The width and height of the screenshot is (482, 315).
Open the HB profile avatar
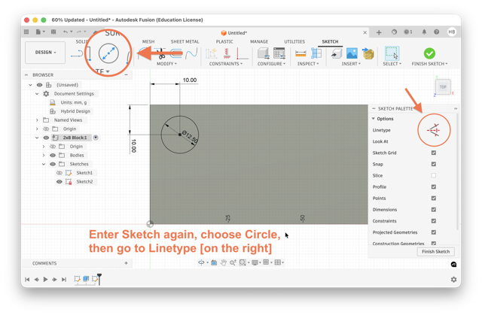(452, 32)
